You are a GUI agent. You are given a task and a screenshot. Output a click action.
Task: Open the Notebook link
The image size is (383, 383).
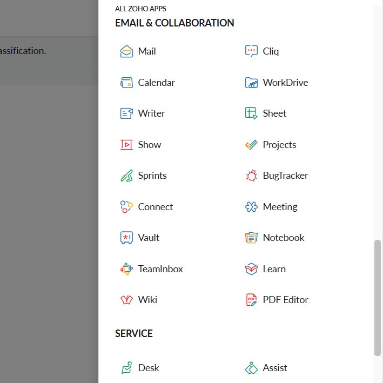[284, 238]
